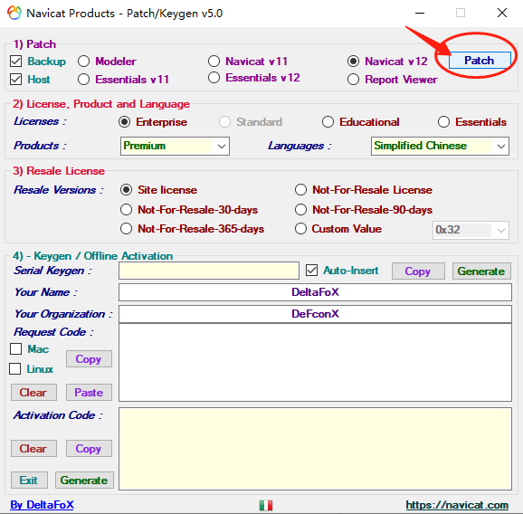Click Paste under Request Code
The height and width of the screenshot is (514, 523).
pos(89,392)
